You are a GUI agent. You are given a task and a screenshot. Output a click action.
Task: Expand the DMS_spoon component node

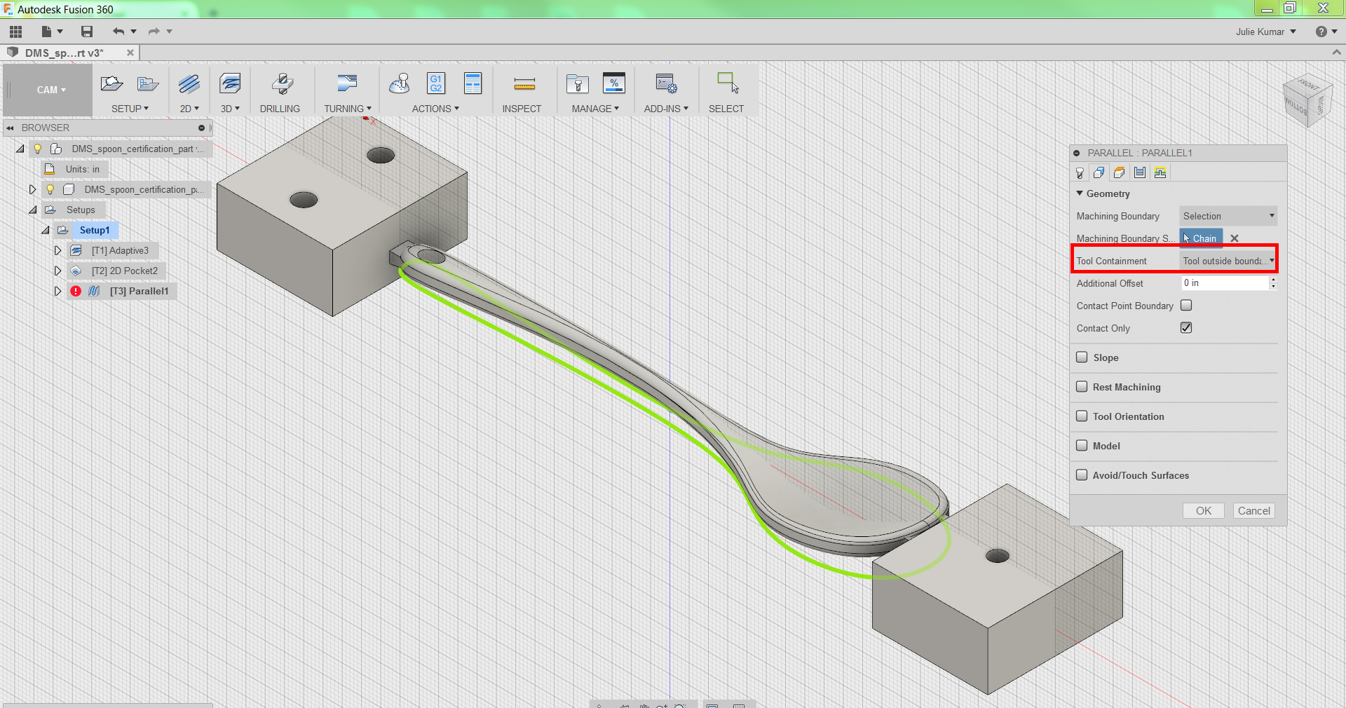32,189
